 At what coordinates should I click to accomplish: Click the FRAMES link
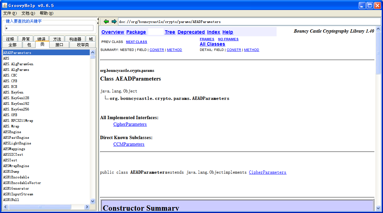pyautogui.click(x=207, y=39)
